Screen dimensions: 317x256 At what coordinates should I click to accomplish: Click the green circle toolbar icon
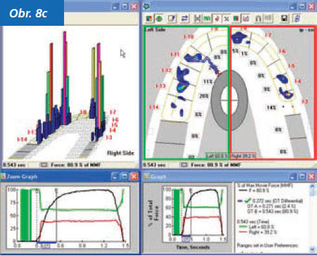pyautogui.click(x=159, y=19)
